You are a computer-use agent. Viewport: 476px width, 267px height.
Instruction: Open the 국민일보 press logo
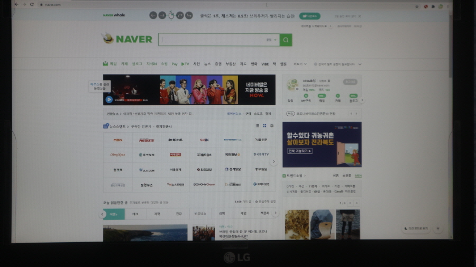coord(233,155)
